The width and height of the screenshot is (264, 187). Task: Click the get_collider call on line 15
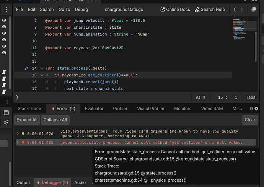[x=104, y=75]
